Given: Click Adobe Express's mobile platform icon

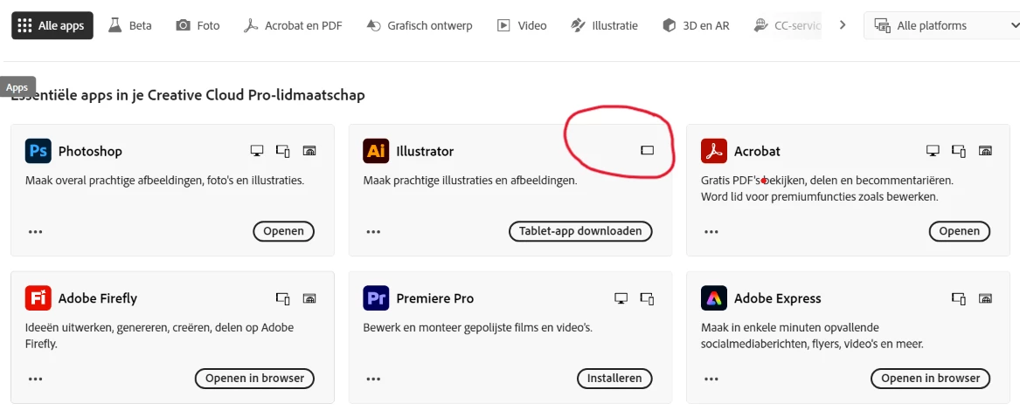Looking at the screenshot, I should point(959,298).
